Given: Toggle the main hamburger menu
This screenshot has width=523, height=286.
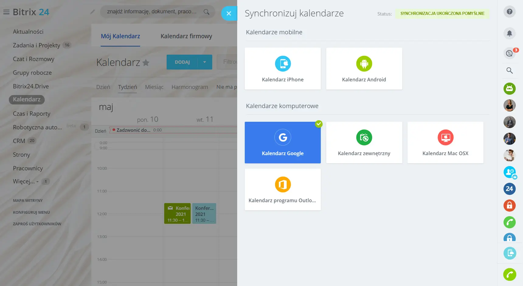Looking at the screenshot, I should (x=6, y=12).
